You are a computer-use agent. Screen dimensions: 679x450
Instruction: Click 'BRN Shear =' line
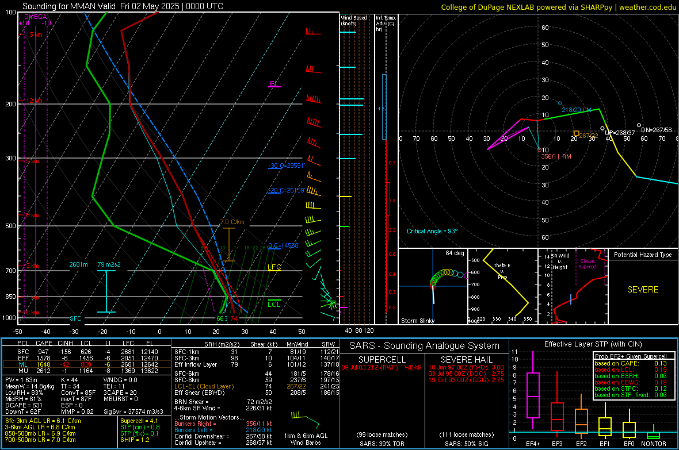(223, 402)
